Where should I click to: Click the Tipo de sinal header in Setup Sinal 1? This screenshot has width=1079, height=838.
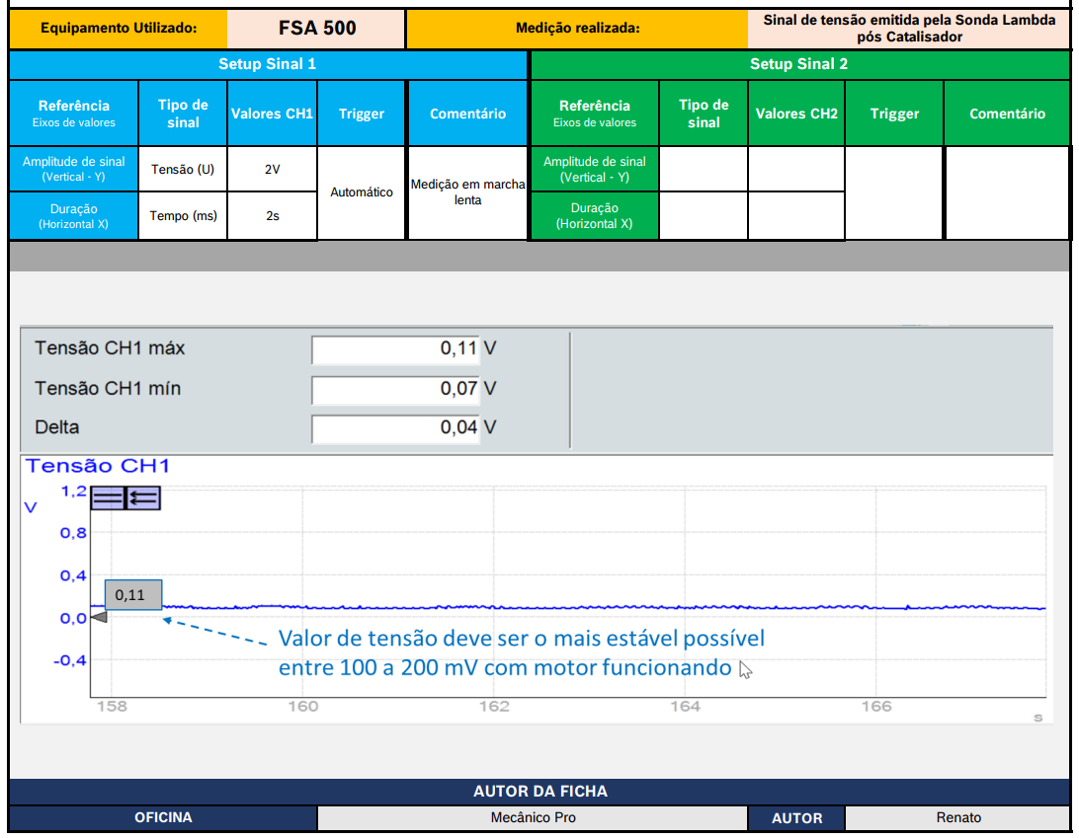pos(183,114)
